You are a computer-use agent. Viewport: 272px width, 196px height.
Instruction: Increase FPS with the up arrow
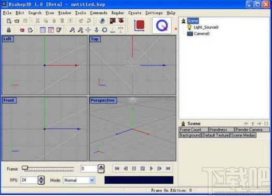coord(41,178)
